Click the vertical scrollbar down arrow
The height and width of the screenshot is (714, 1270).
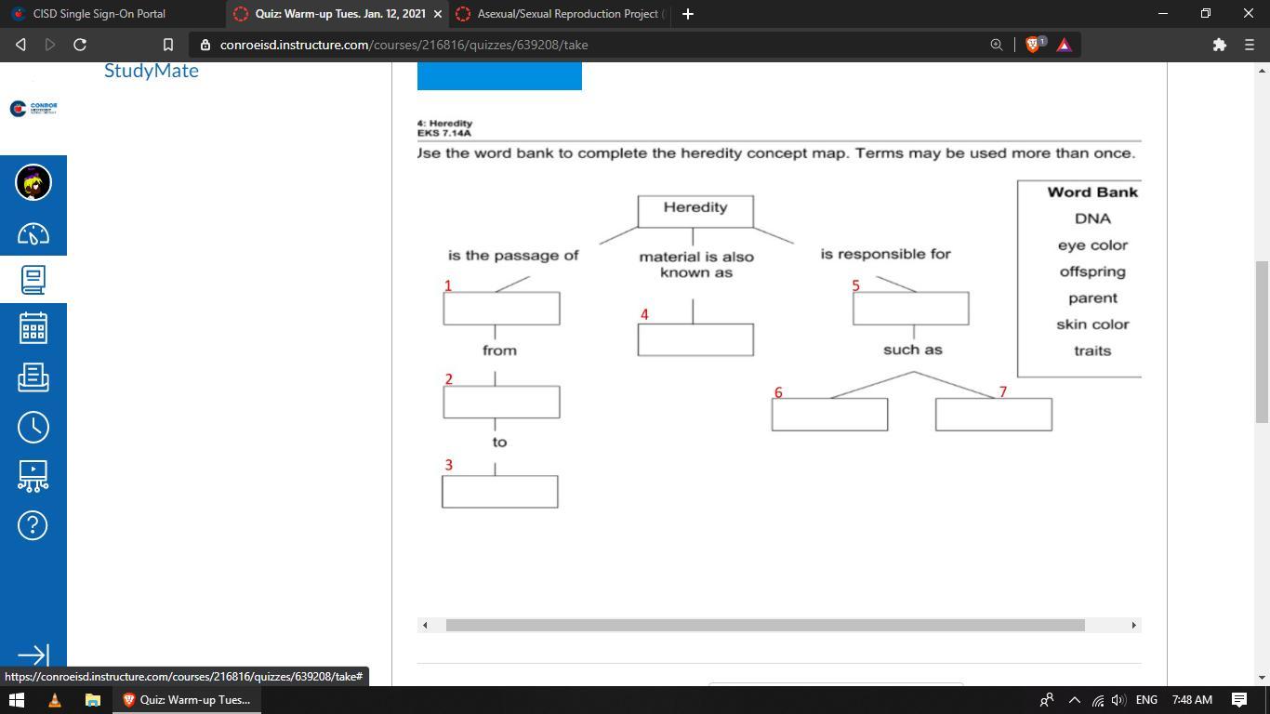coord(1263,678)
